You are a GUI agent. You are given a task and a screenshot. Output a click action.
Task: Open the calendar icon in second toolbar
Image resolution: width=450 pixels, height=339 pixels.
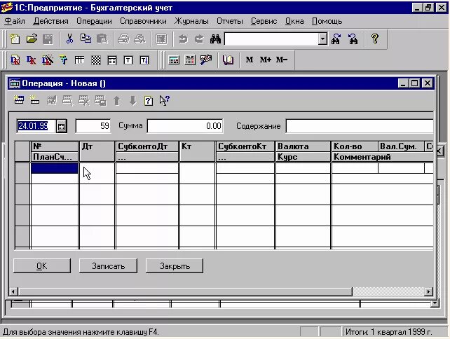[190, 60]
